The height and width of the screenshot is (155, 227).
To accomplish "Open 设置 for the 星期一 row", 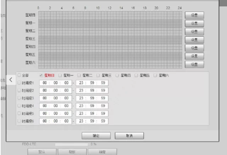I will point(194,23).
